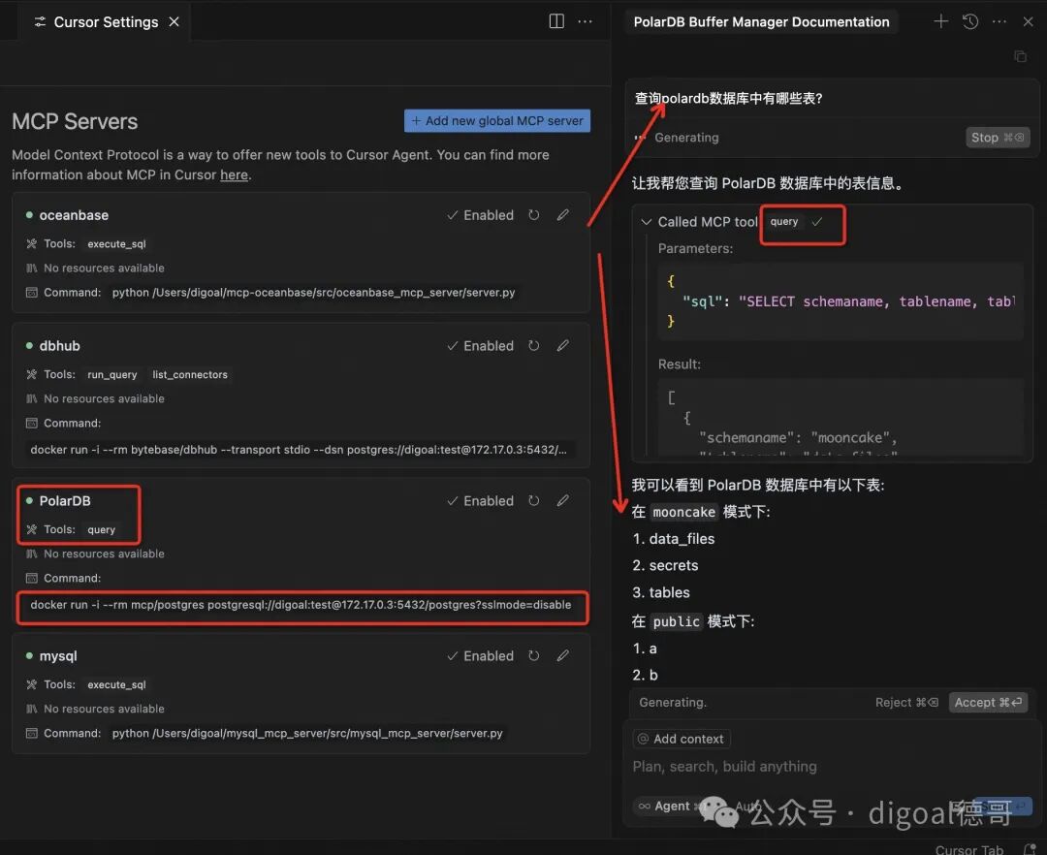This screenshot has height=855, width=1047.
Task: Collapse the Called MCP tool section
Action: click(x=646, y=222)
